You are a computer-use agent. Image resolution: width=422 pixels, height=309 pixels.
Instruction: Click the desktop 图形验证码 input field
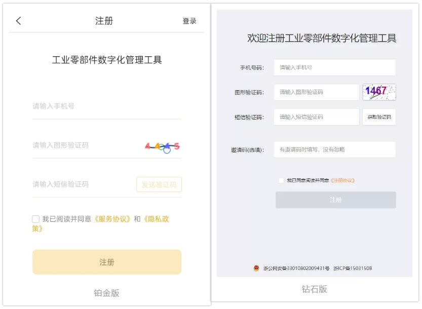316,92
